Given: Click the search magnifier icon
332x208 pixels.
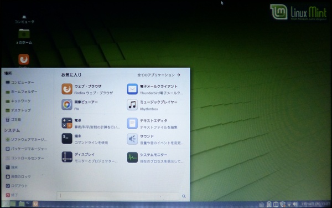Looking at the screenshot, I should [184, 196].
